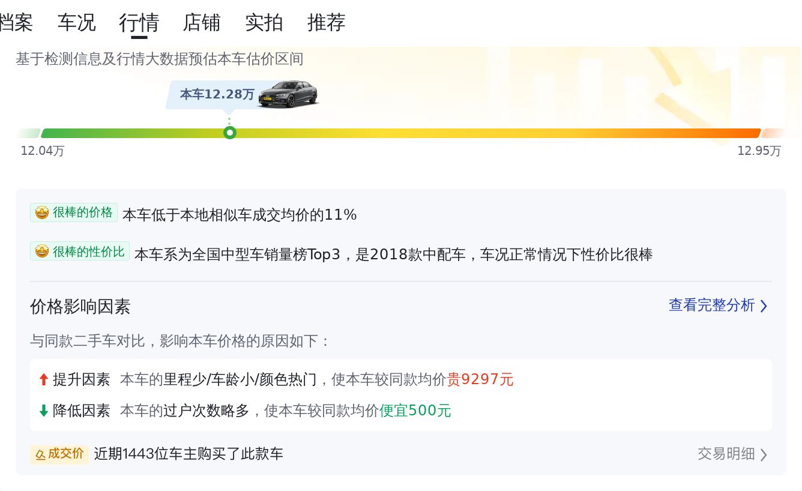Click the gray car thumbnail image

288,94
